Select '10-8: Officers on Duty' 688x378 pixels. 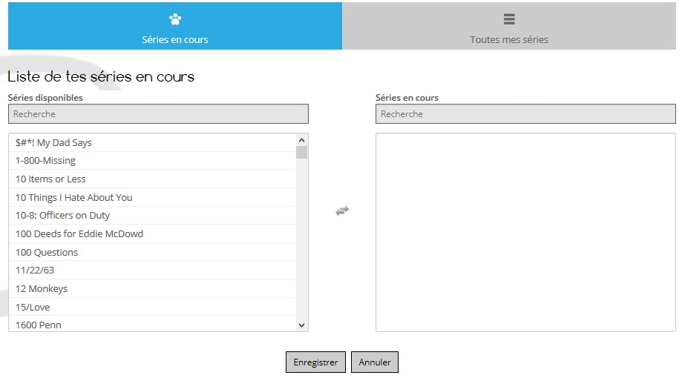point(152,216)
